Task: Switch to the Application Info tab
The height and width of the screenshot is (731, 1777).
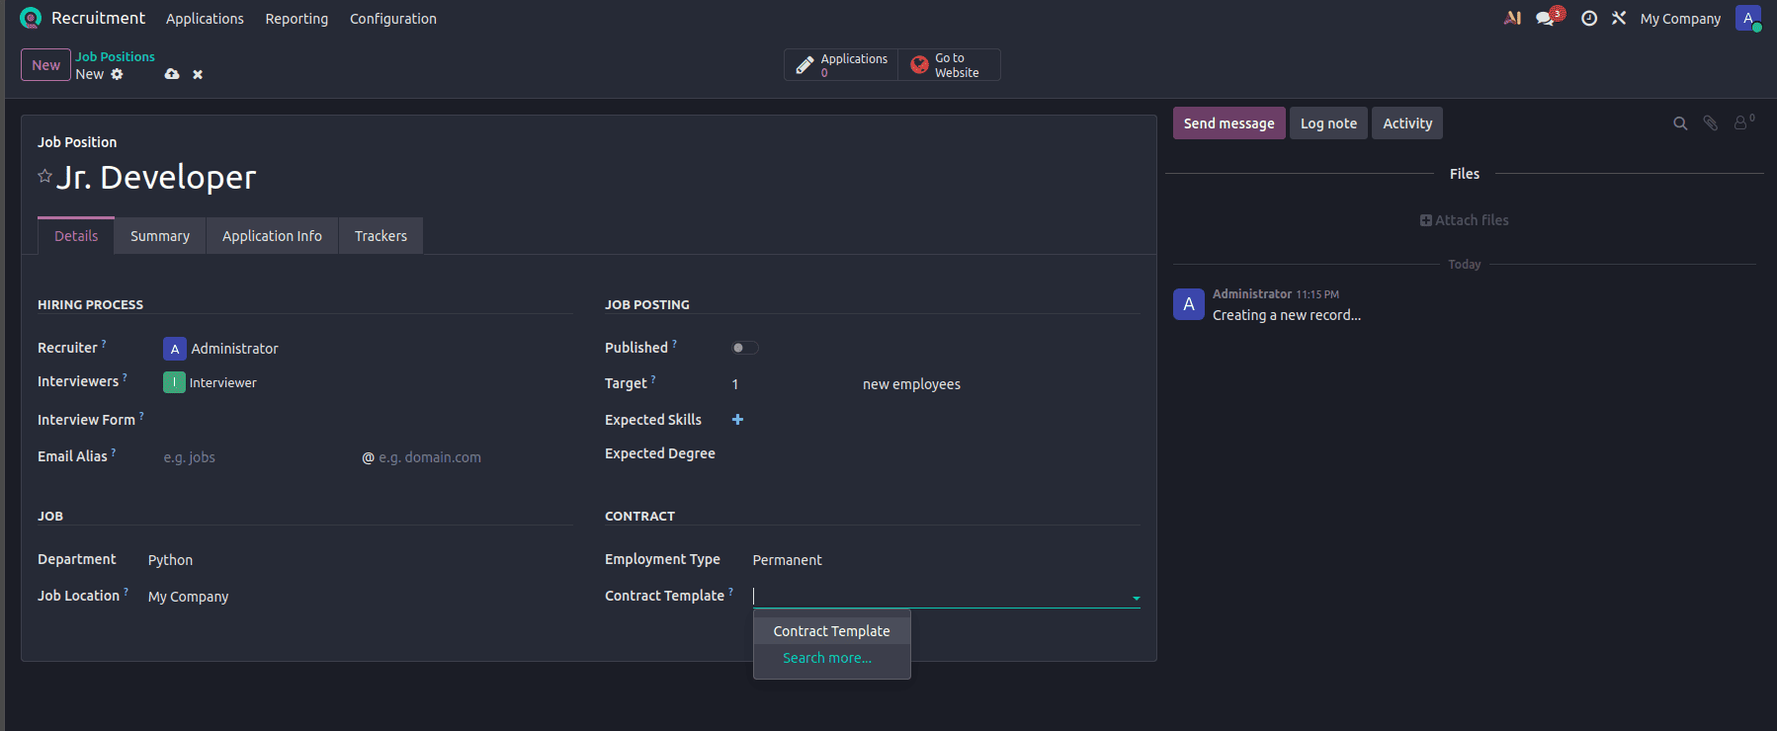Action: [x=272, y=236]
